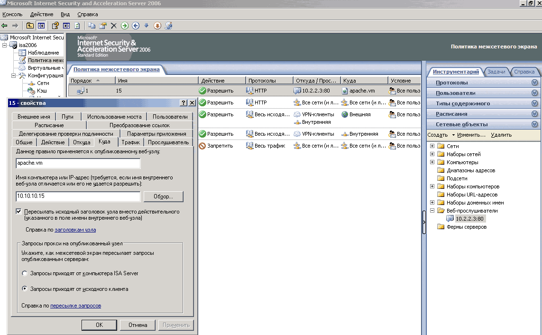Switch to the Задачи tab
The width and height of the screenshot is (542, 335).
(496, 72)
